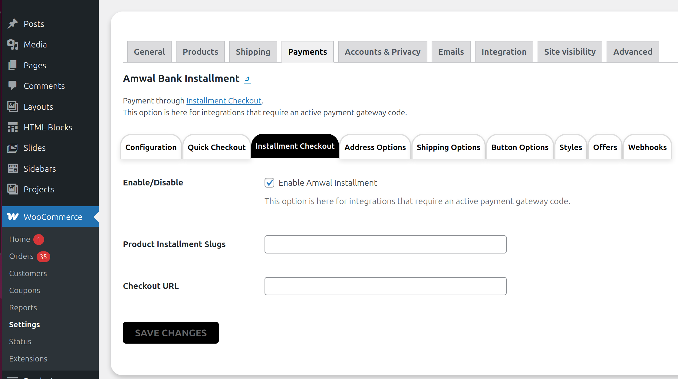Screen dimensions: 678x379
Task: Click the WooCommerce logo icon
Action: (13, 217)
